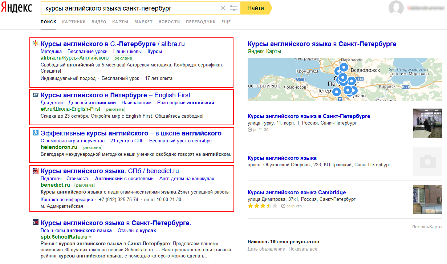Open the alibra.ru course result title

pyautogui.click(x=113, y=44)
